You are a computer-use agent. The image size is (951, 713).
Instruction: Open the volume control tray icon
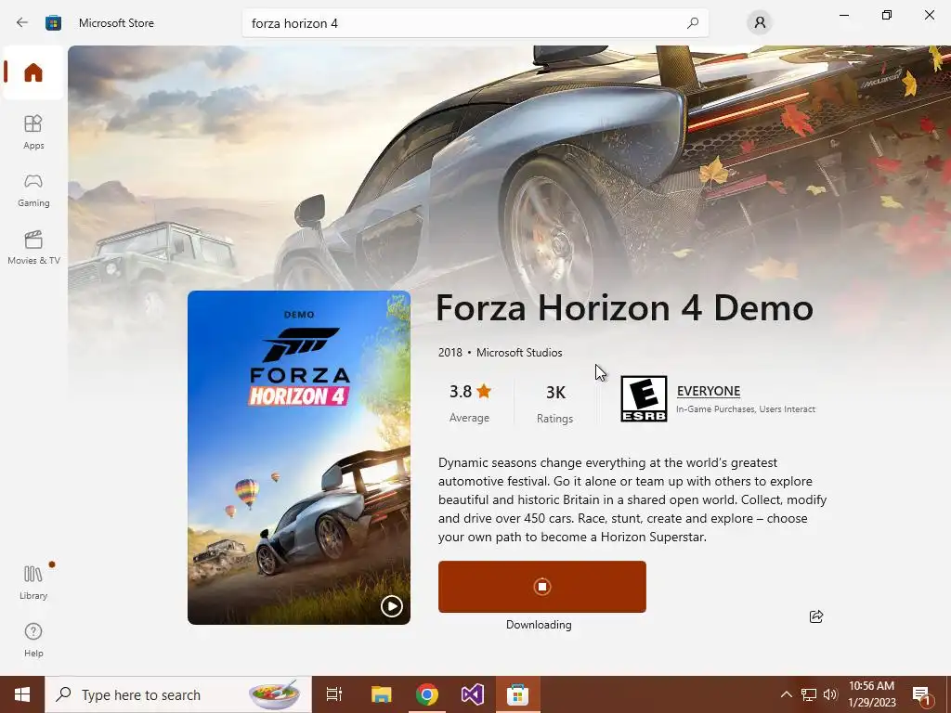(x=830, y=694)
